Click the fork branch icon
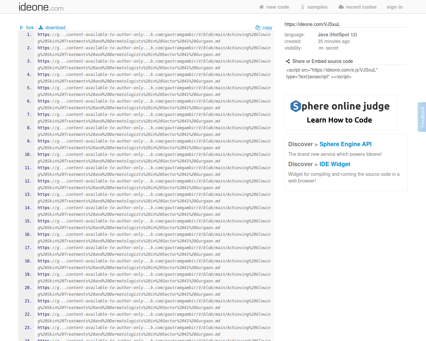This screenshot has height=341, width=426. [22, 28]
